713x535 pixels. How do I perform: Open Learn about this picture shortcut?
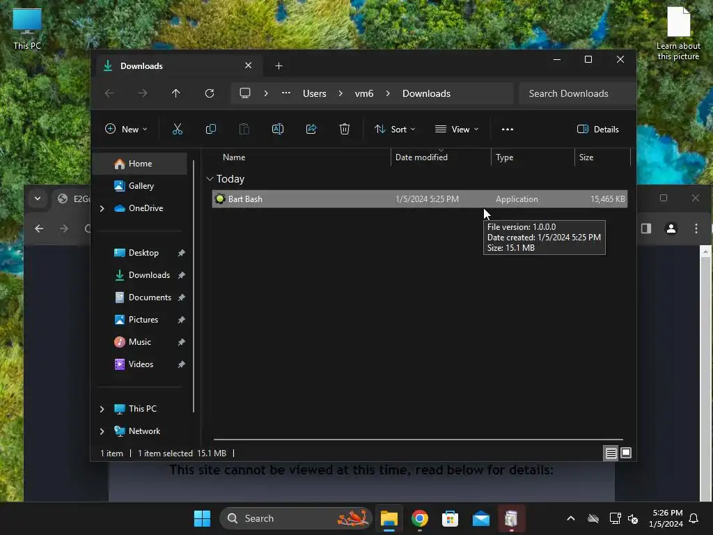pos(678,33)
